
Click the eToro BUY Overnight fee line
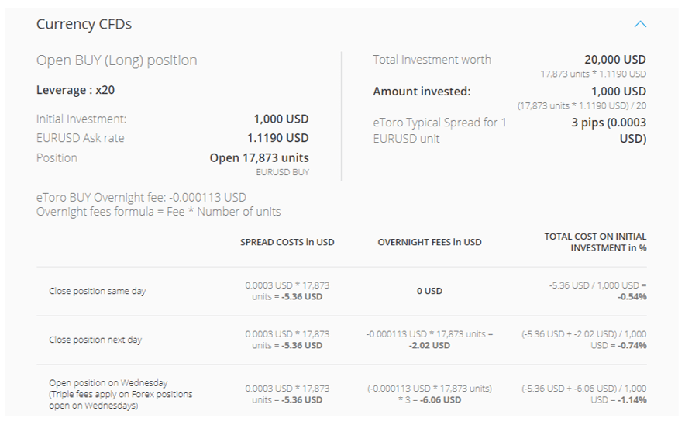(141, 198)
